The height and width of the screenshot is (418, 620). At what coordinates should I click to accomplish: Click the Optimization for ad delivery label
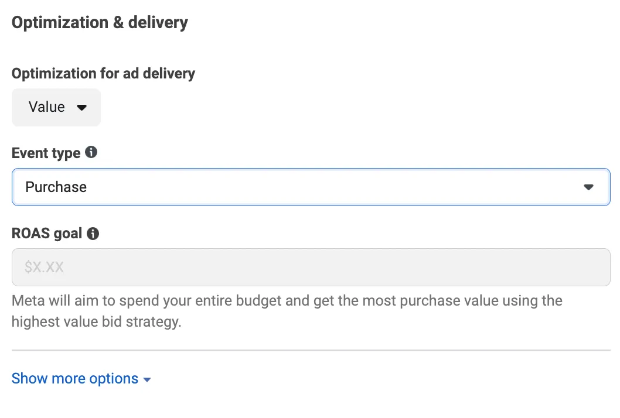coord(103,74)
